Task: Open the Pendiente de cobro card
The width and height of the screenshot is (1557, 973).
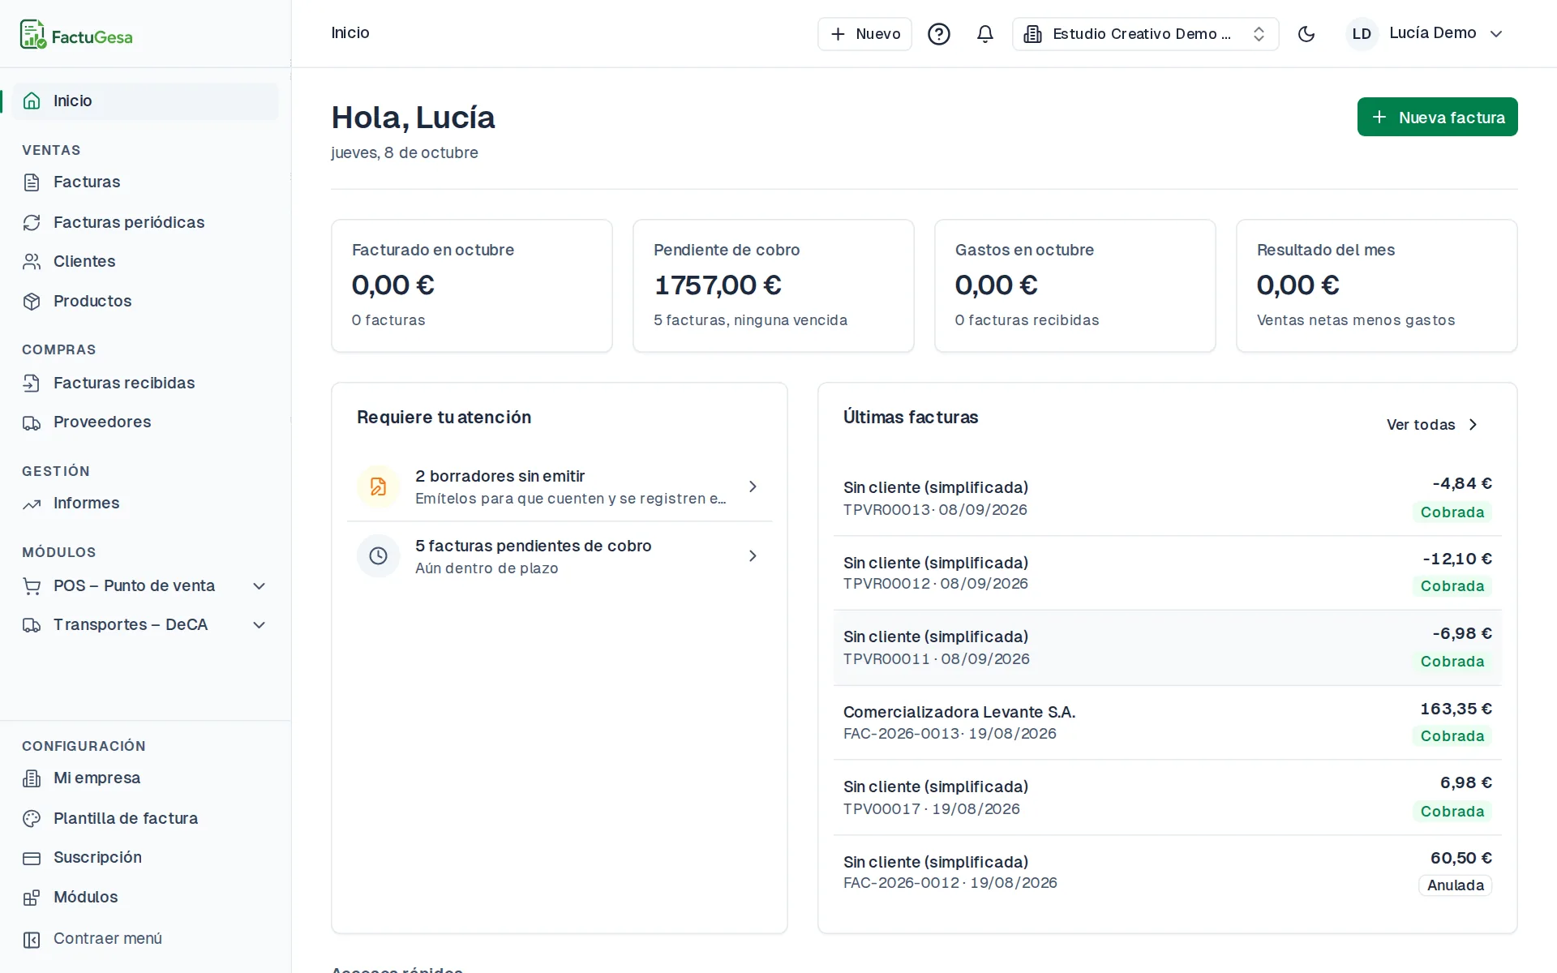Action: point(773,285)
